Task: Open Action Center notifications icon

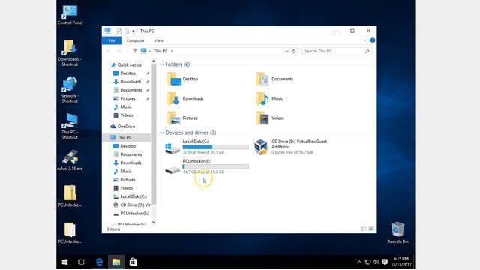Action: click(x=385, y=262)
